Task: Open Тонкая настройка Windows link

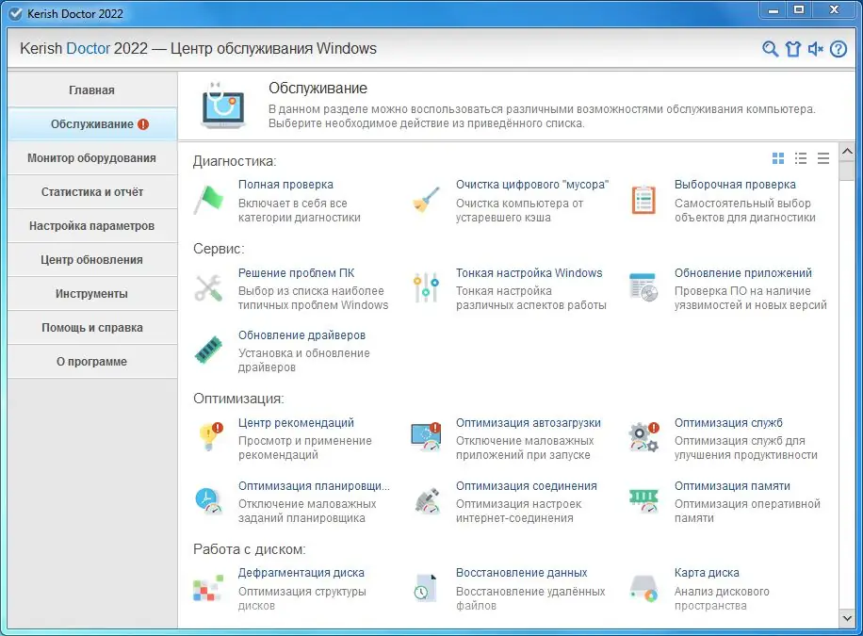Action: coord(529,272)
